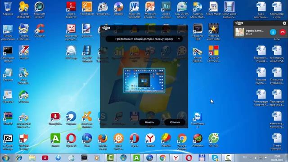This screenshot has height=162, width=288.
Task: Open AutoPlay Media Studio shortcut
Action: coord(198,10)
